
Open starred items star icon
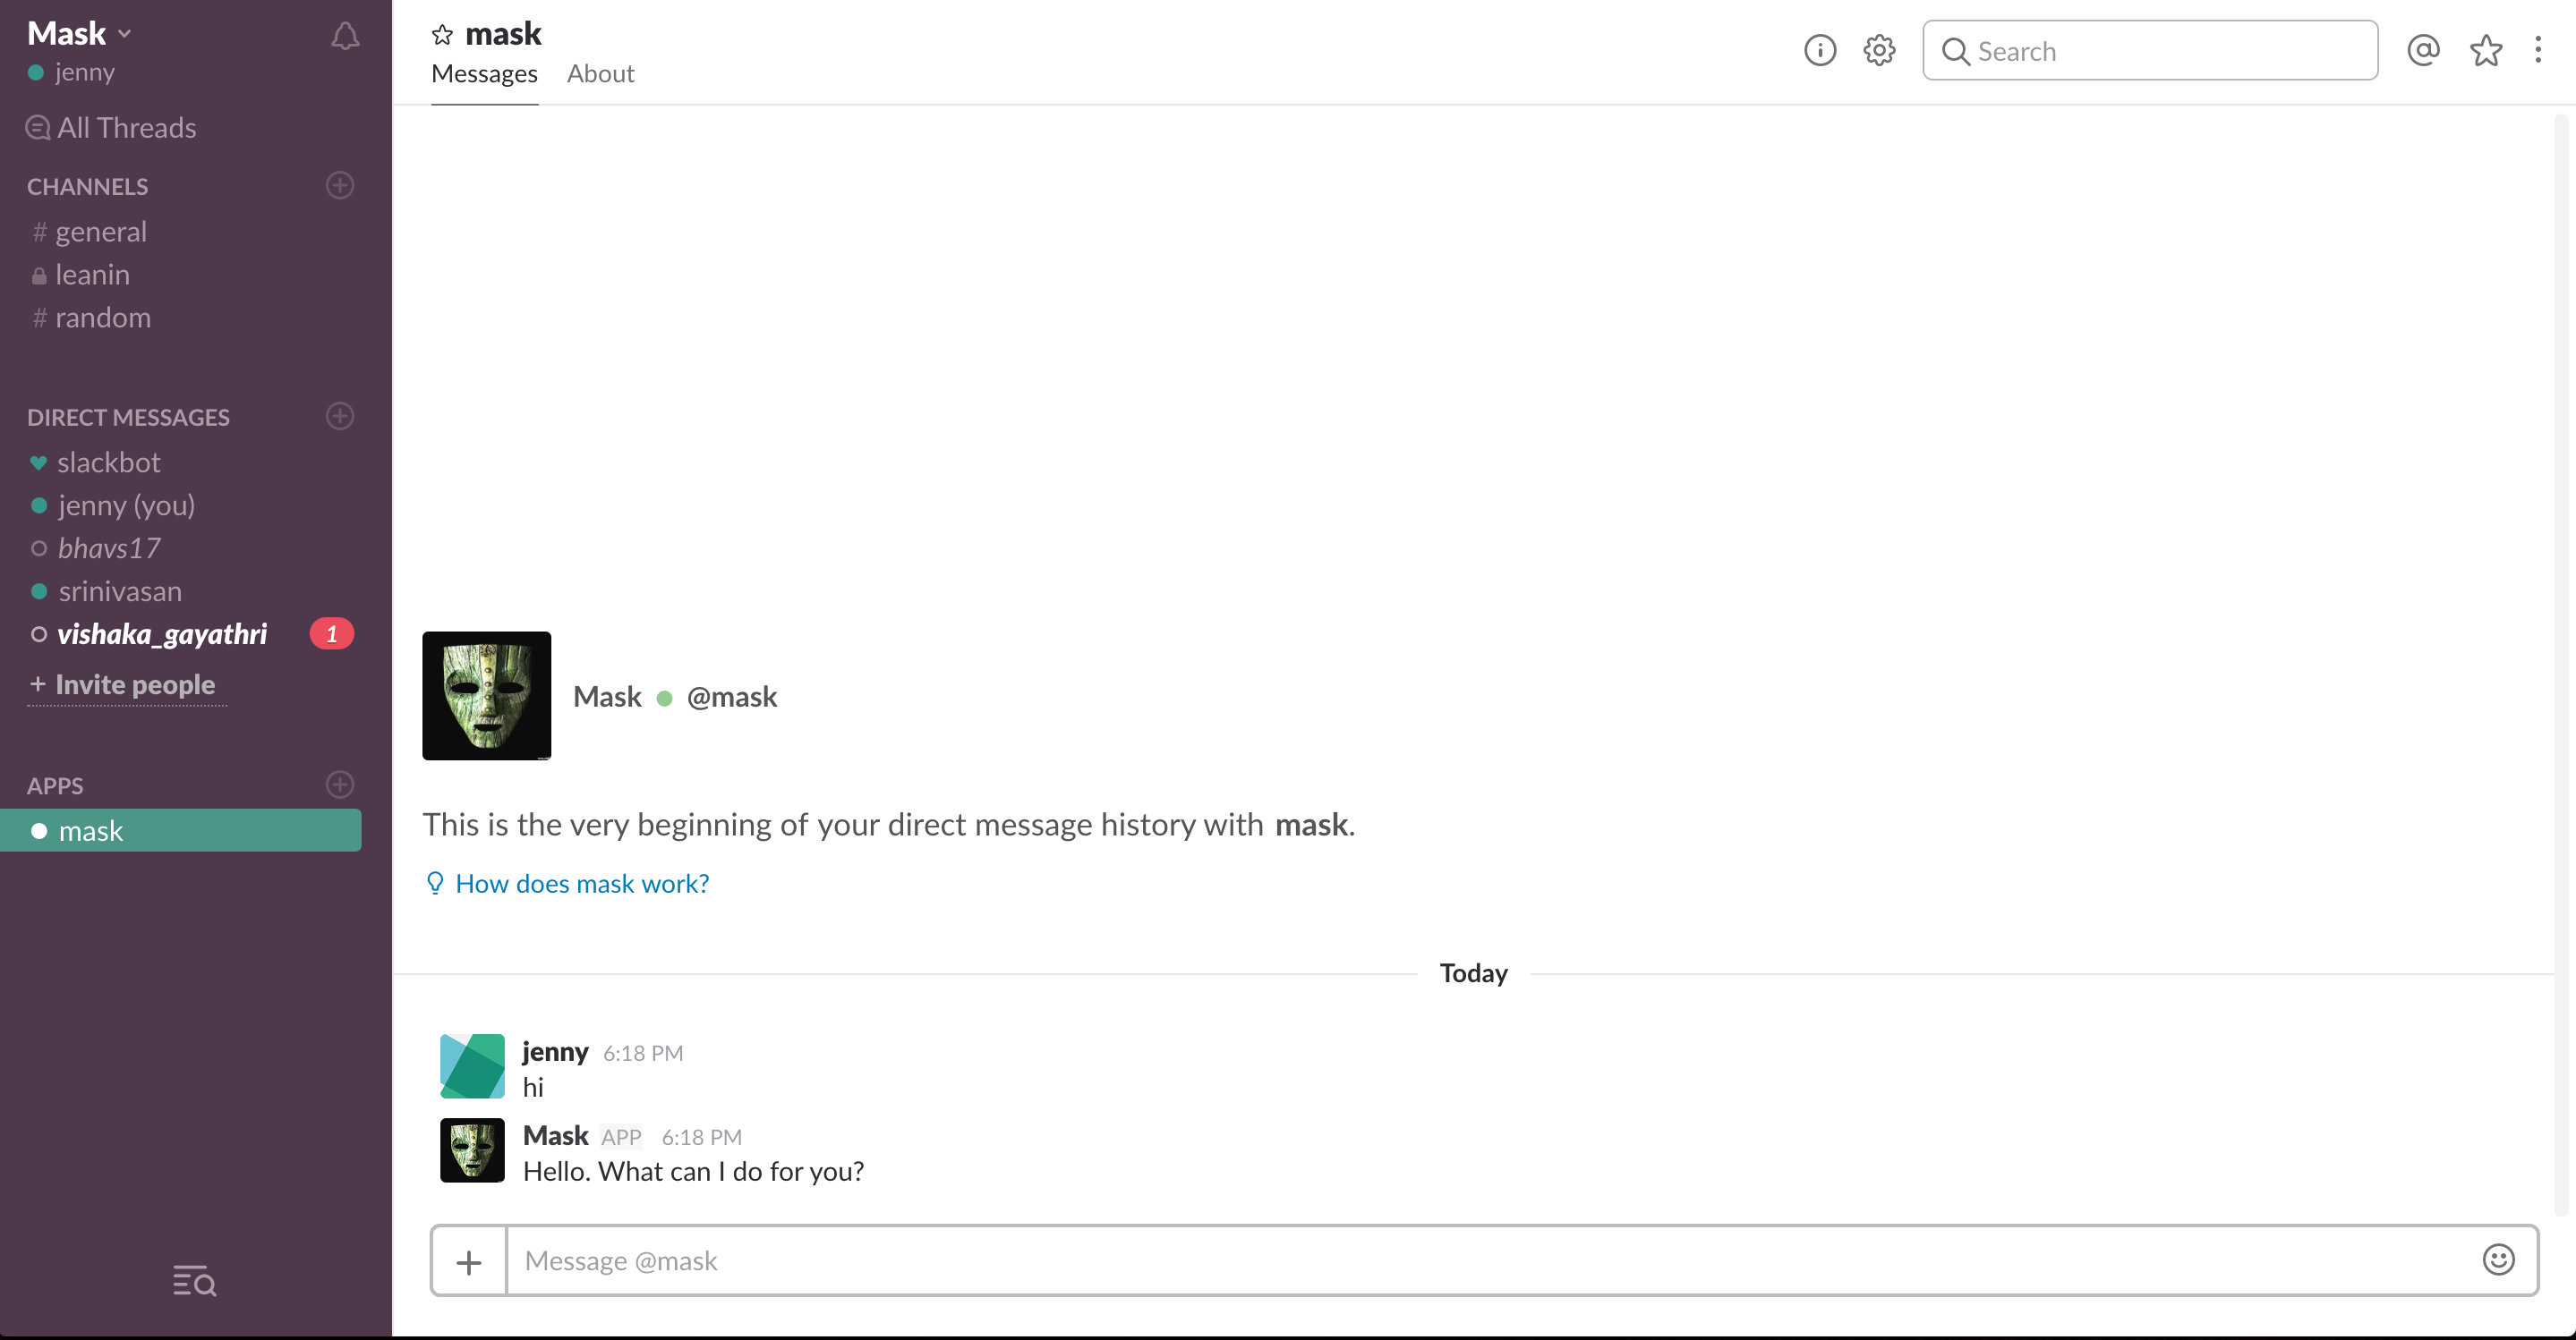coord(2486,50)
